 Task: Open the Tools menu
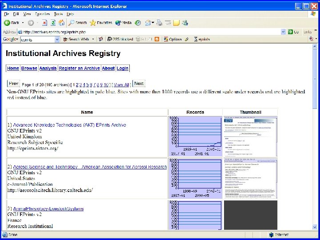coord(58,14)
